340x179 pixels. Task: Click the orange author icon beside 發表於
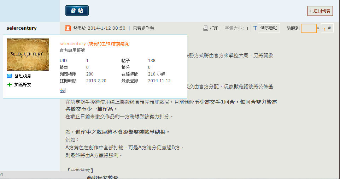pyautogui.click(x=68, y=28)
